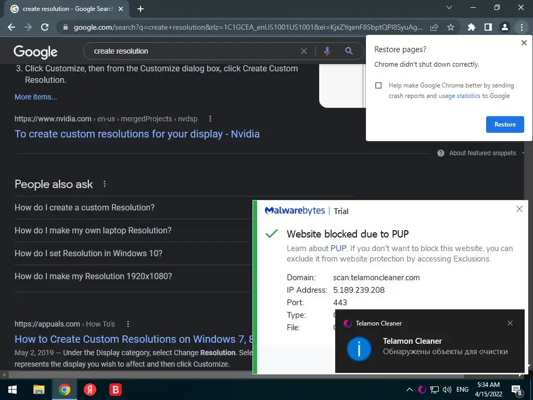Open the appuals Create Custom Resolutions result
533x400 pixels.
(x=134, y=339)
